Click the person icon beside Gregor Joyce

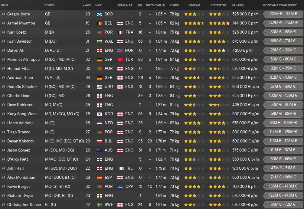tap(3, 14)
